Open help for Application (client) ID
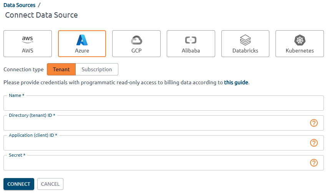The height and width of the screenshot is (193, 327). click(314, 143)
